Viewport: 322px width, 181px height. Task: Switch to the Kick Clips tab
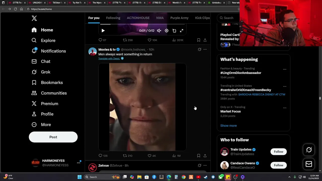(x=203, y=18)
